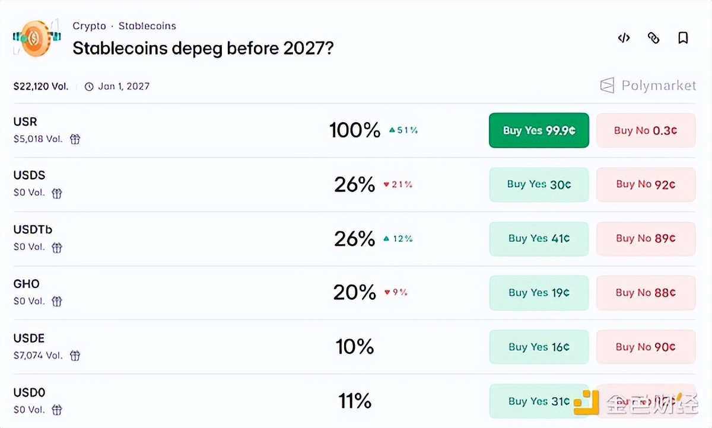Open the Crypto category breadcrumb

(89, 26)
